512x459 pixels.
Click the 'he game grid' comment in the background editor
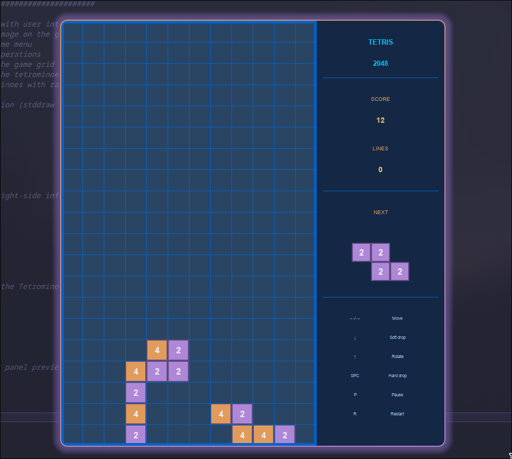click(x=28, y=65)
